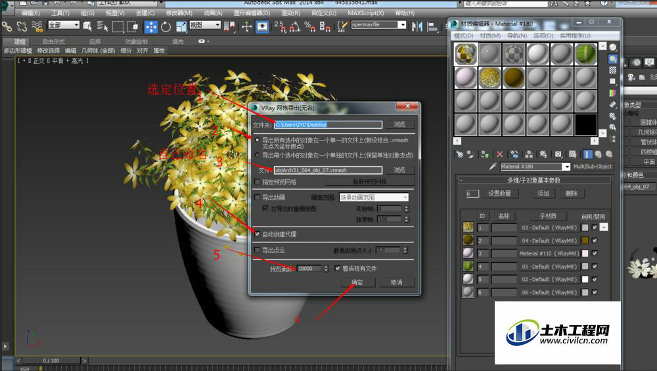This screenshot has height=371, width=657.
Task: Toggle the Angle Snap icon
Action: [x=295, y=27]
